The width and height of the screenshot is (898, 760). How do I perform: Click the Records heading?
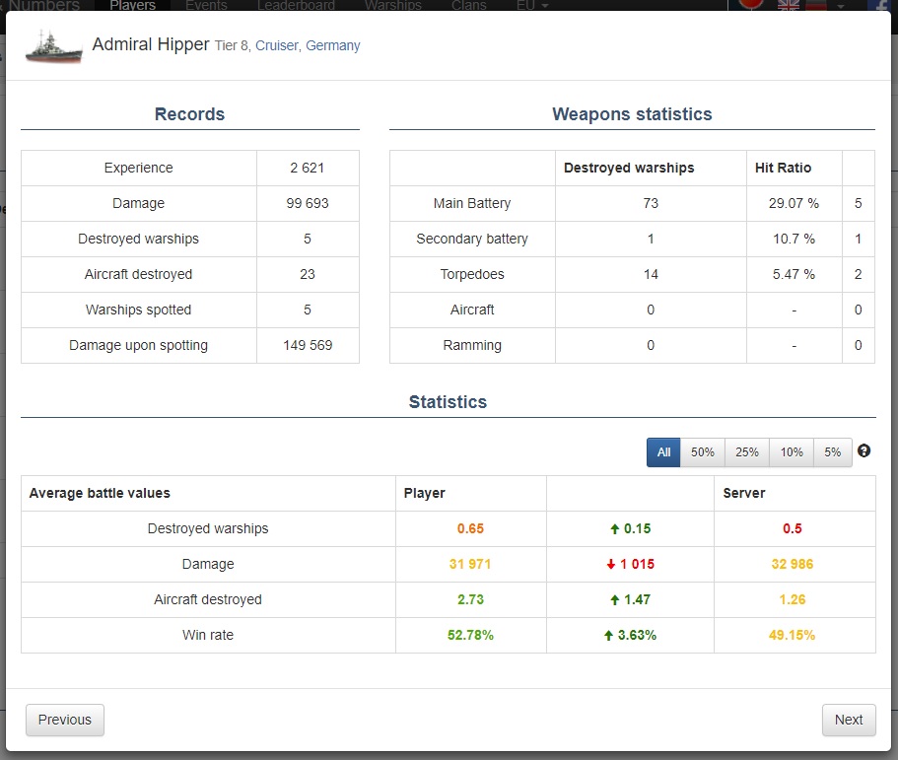(189, 114)
